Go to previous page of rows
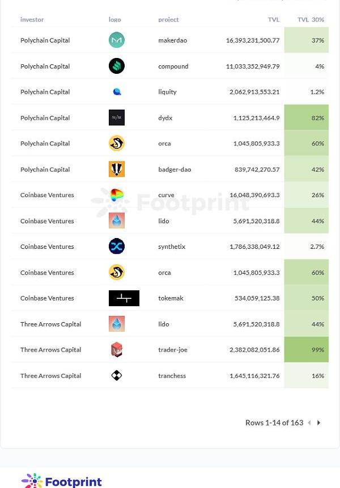 tap(309, 423)
